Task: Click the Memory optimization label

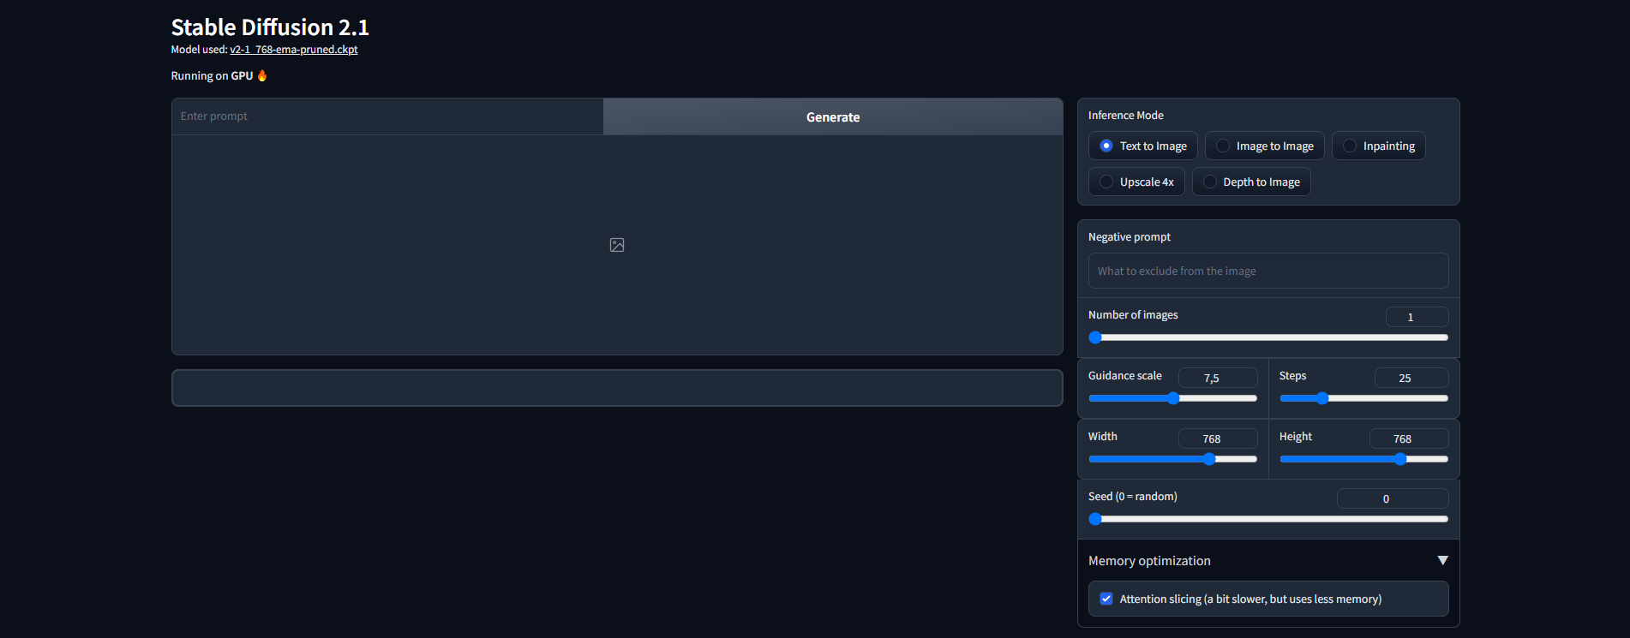Action: (1149, 561)
